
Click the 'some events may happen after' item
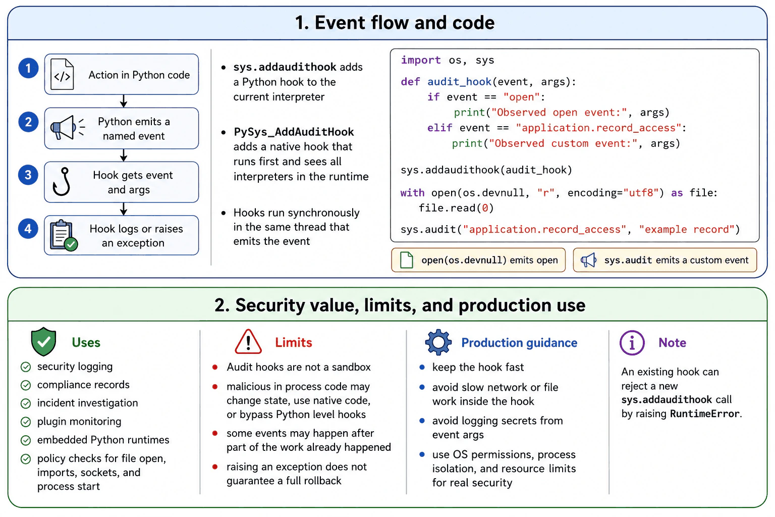[309, 440]
